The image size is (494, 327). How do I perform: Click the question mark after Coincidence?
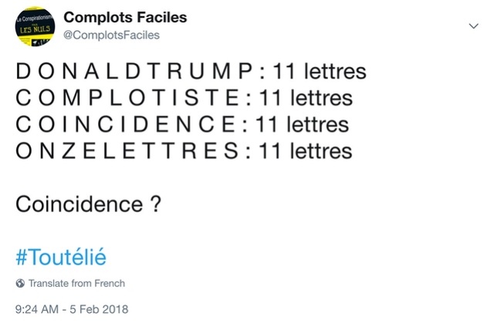157,204
